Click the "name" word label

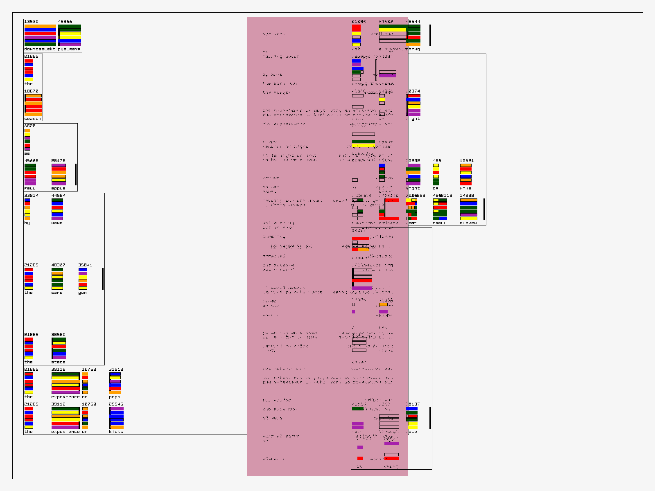point(57,223)
